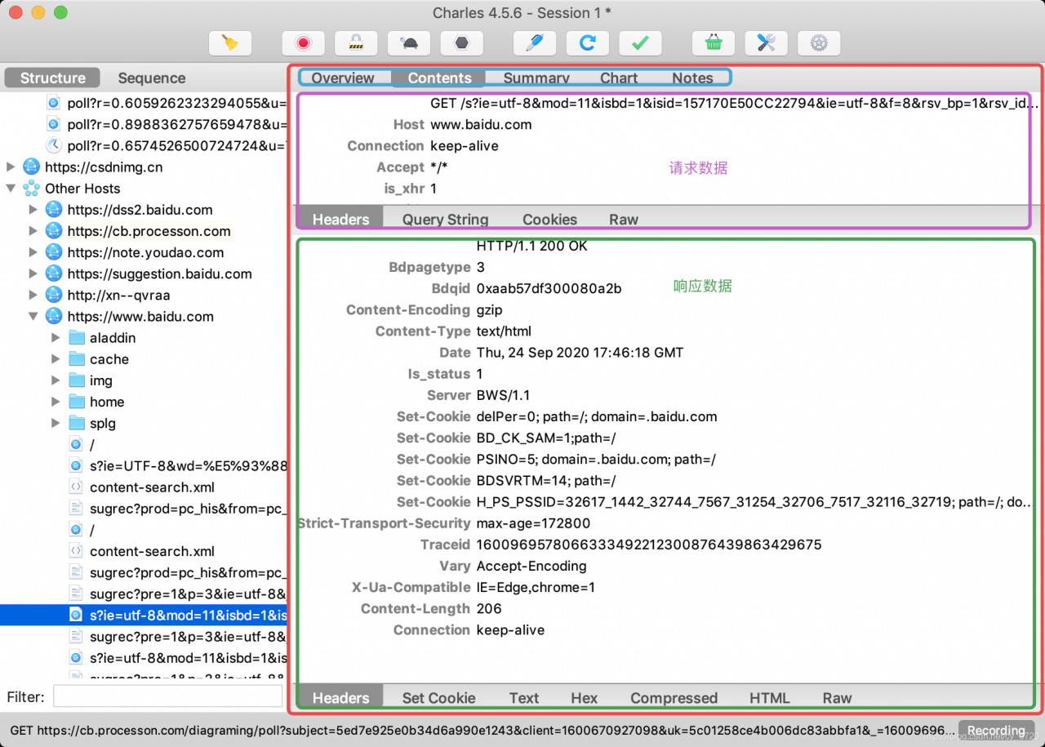The width and height of the screenshot is (1045, 747).
Task: Click the max-age=172800 value
Action: 533,523
